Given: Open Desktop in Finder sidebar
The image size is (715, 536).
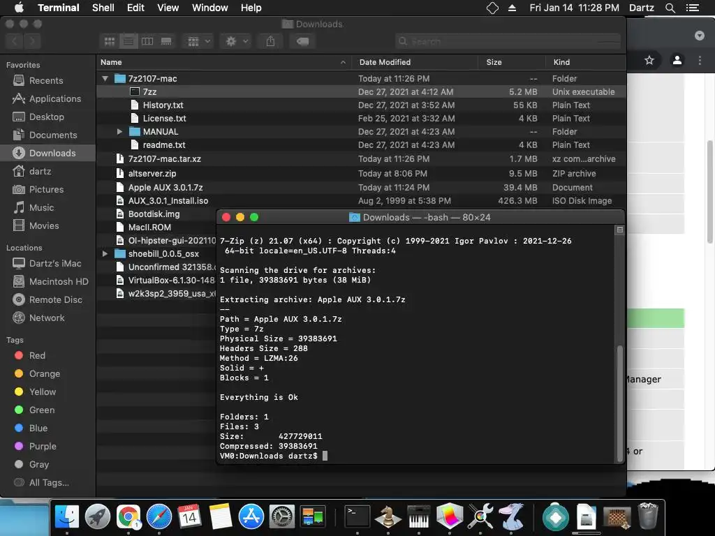Looking at the screenshot, I should (x=47, y=117).
